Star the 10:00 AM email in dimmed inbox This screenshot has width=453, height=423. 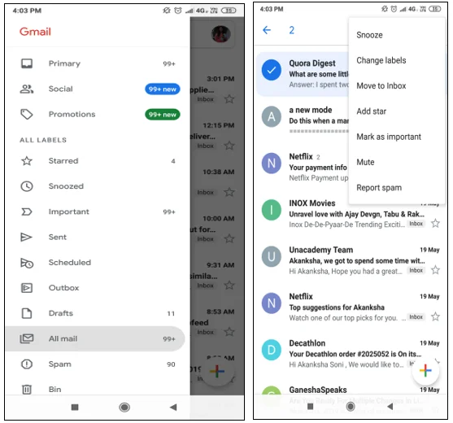point(229,238)
